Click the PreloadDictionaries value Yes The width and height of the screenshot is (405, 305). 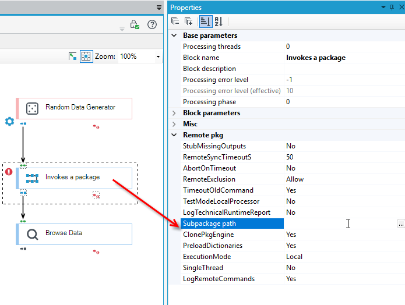(x=291, y=246)
